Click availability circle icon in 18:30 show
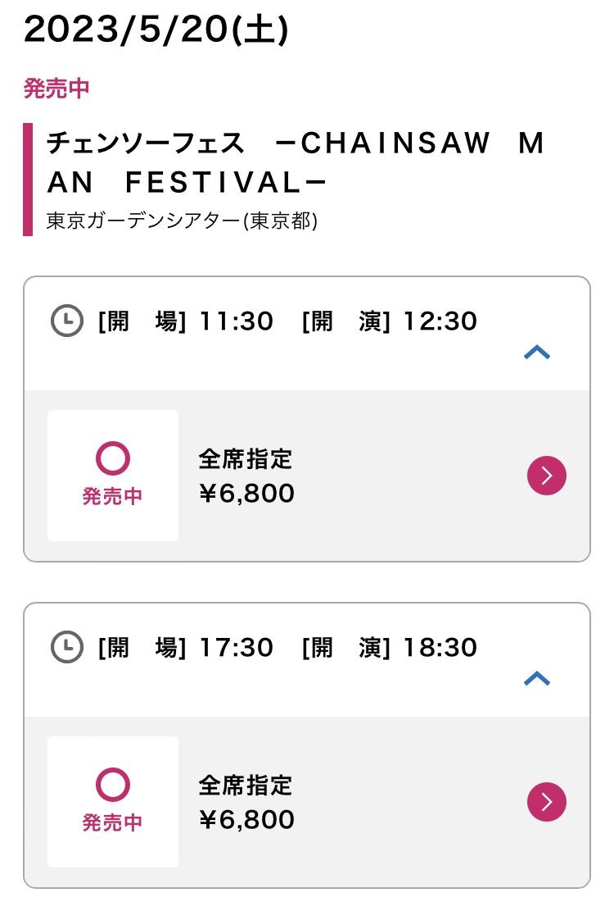Viewport: 614px width, 911px height. pos(113,785)
